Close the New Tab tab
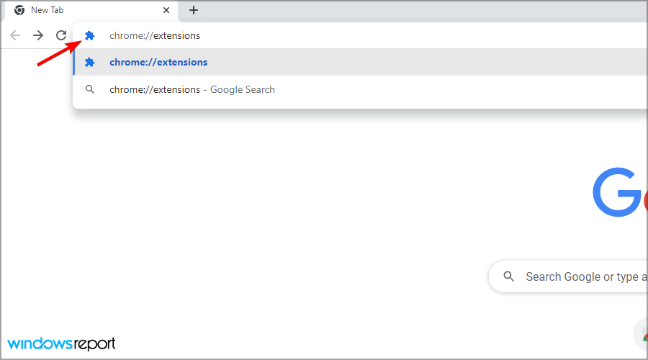The height and width of the screenshot is (360, 648). [x=166, y=10]
